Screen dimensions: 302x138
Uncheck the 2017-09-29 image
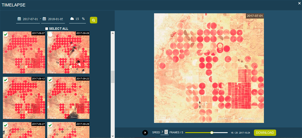(x=50, y=125)
